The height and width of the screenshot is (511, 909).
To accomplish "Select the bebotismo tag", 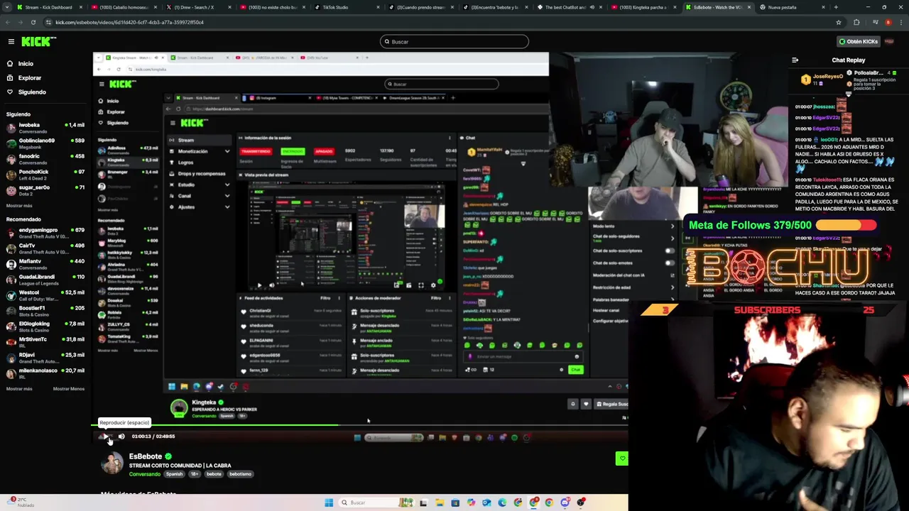I will coord(240,474).
